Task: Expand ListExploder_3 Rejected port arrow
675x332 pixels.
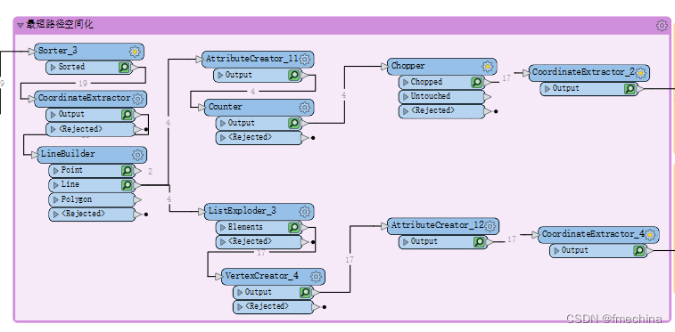Action: point(223,242)
